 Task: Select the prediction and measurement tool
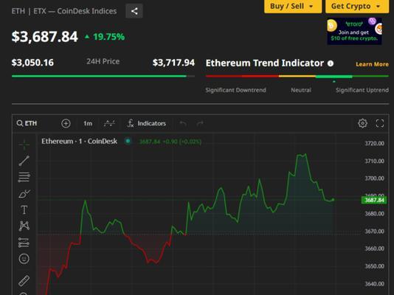click(24, 243)
